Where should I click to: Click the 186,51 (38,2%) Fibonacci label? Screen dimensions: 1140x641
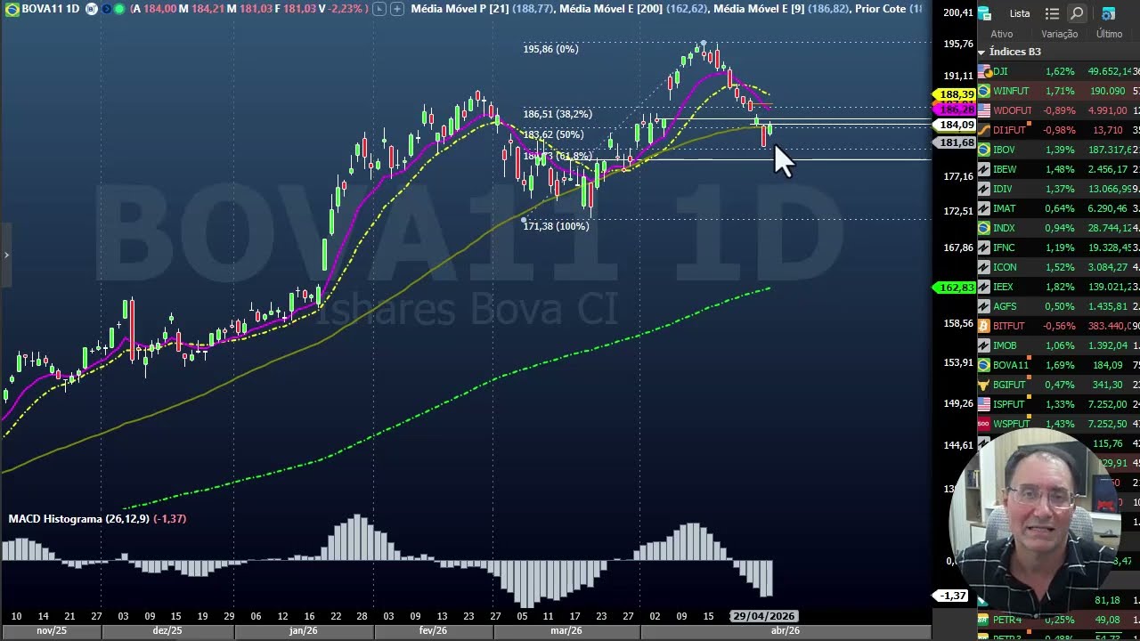point(558,114)
